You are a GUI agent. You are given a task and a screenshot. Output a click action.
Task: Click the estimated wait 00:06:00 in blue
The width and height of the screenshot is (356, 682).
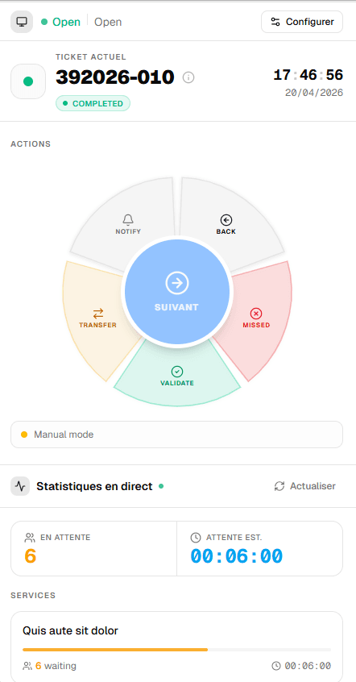pos(237,556)
